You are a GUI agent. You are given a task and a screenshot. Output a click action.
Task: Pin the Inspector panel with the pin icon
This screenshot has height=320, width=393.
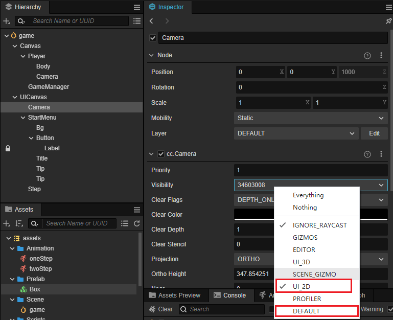pos(388,21)
